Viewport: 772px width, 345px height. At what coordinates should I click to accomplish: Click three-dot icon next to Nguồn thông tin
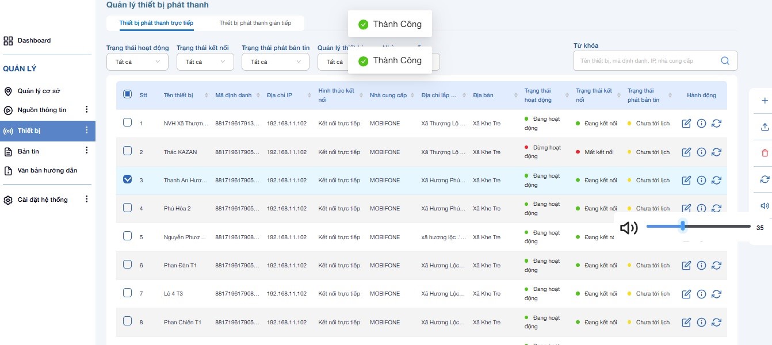87,110
